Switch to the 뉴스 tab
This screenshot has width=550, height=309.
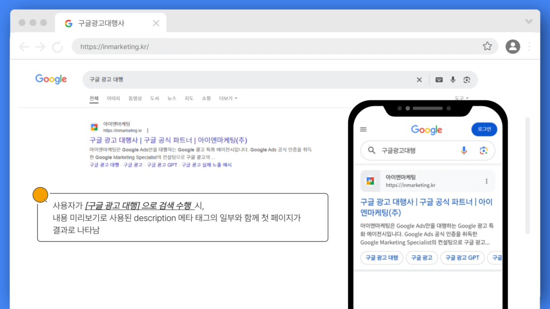172,99
